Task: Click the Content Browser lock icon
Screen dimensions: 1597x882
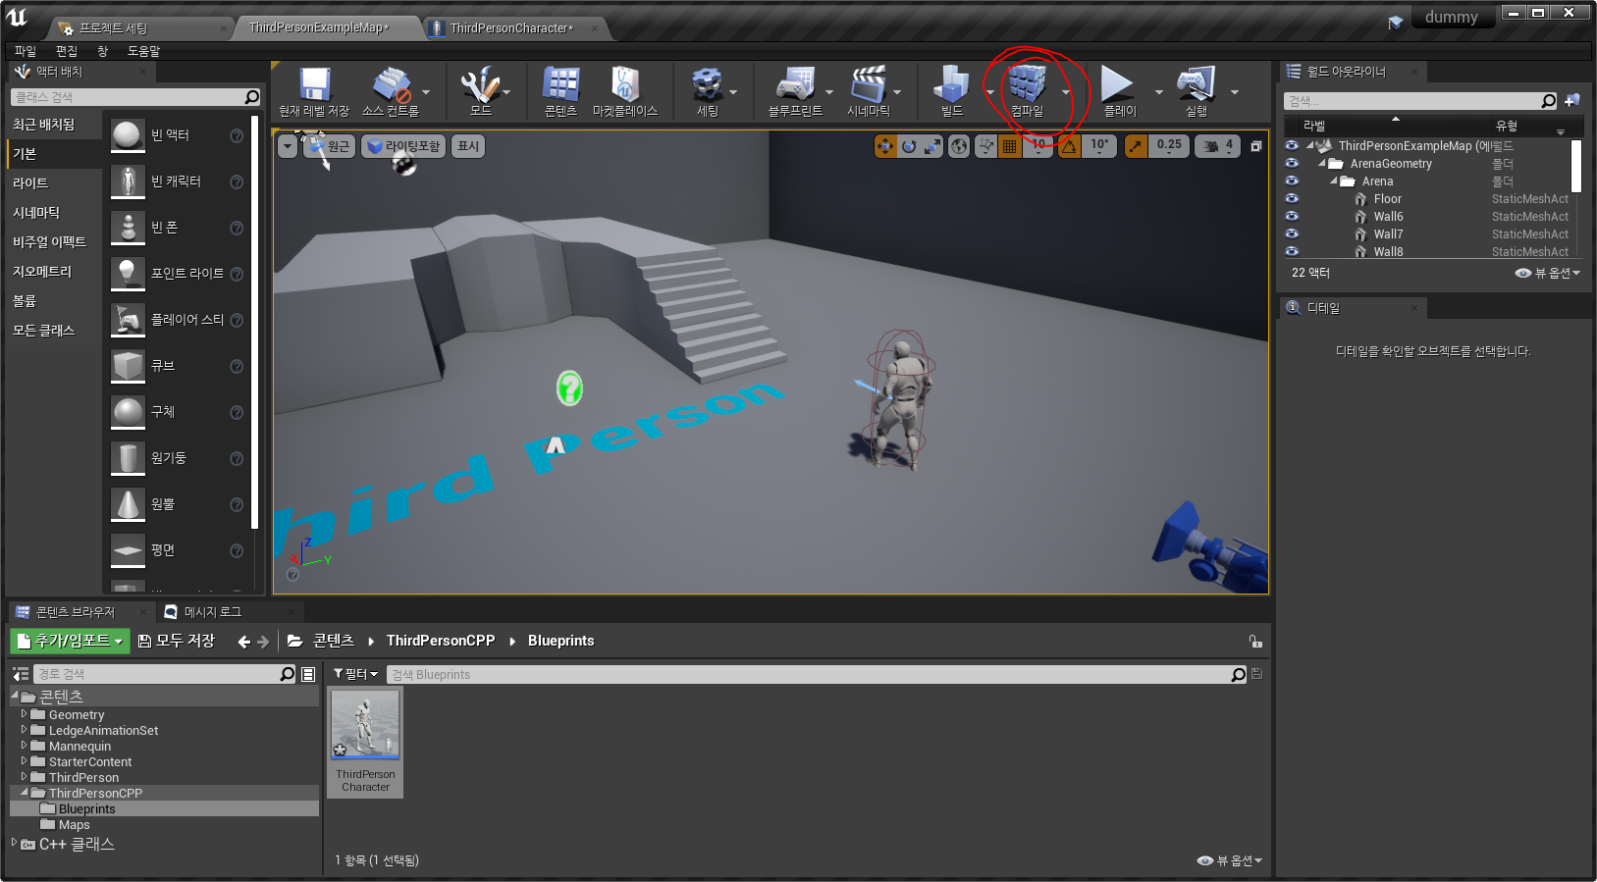Action: tap(1255, 641)
